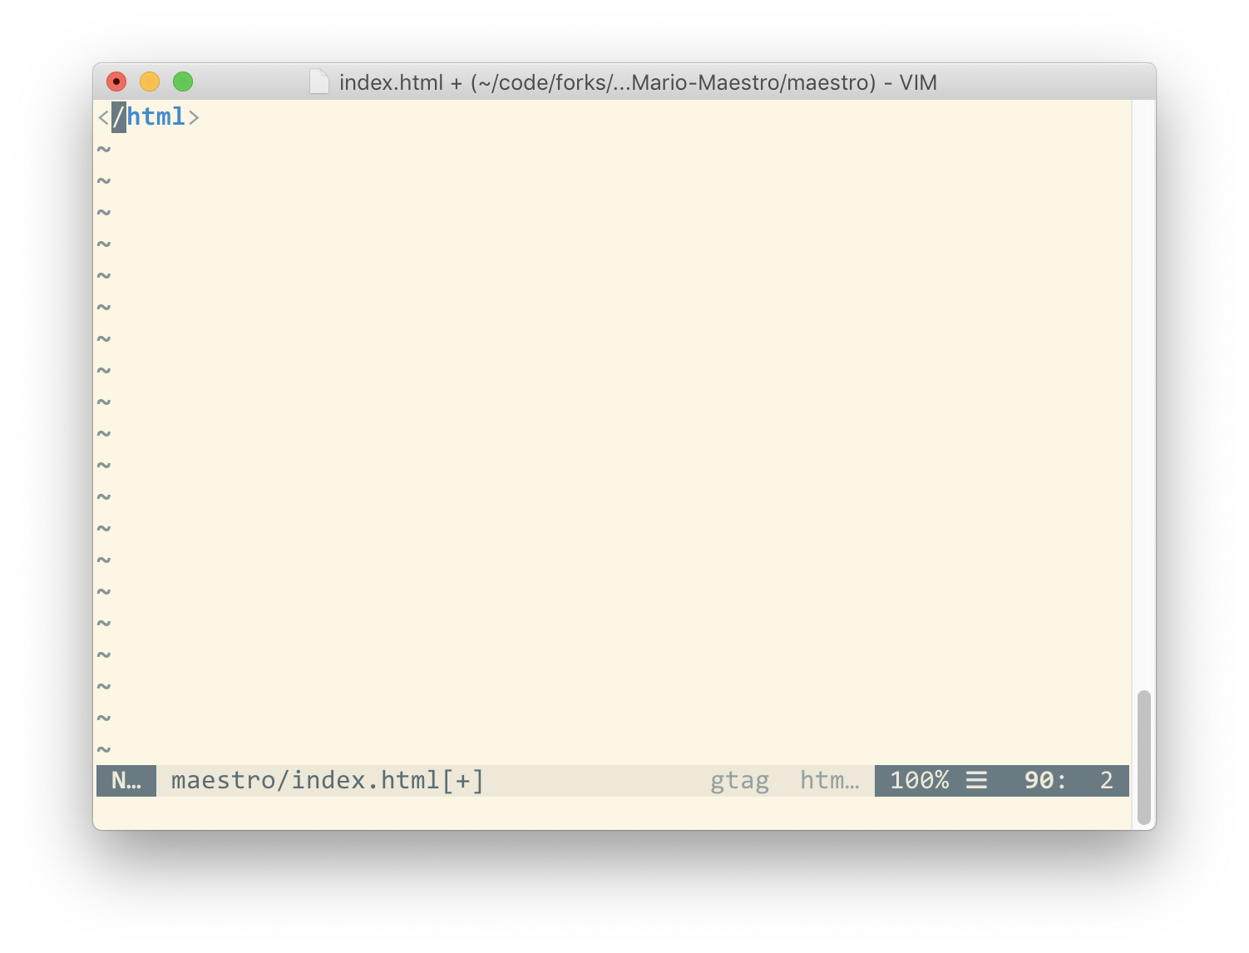Viewport: 1249px width, 953px height.
Task: Click the hamburger line-count glyph in the statusline
Action: [x=975, y=780]
